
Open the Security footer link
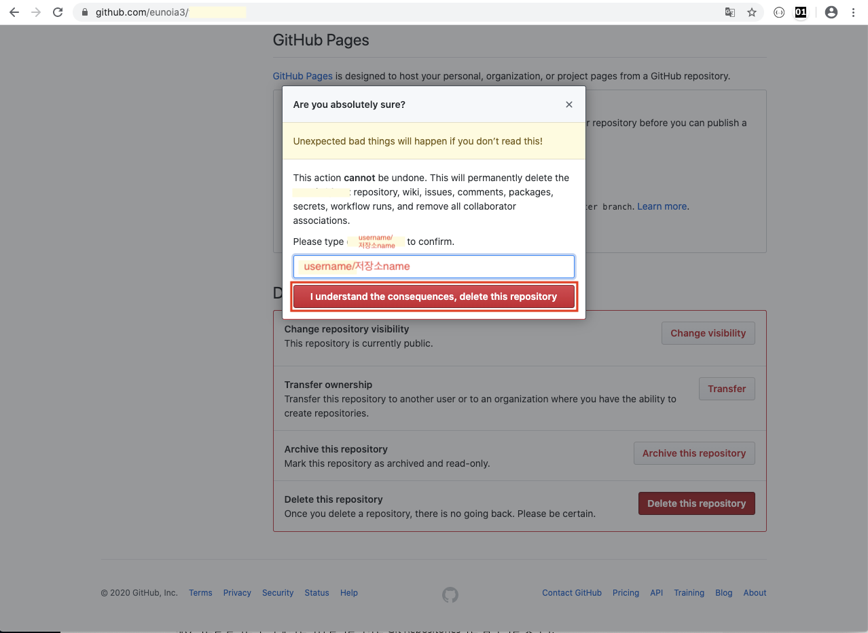278,593
